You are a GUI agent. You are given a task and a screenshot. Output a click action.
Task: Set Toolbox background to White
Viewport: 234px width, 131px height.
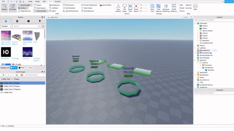pyautogui.click(x=14, y=68)
